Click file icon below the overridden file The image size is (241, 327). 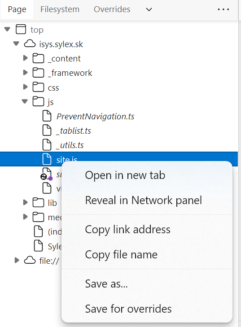coord(47,188)
